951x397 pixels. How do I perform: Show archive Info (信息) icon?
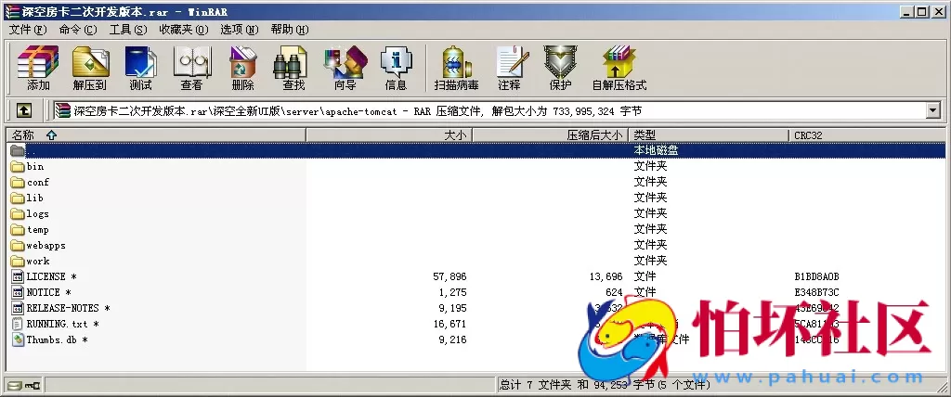click(x=396, y=68)
